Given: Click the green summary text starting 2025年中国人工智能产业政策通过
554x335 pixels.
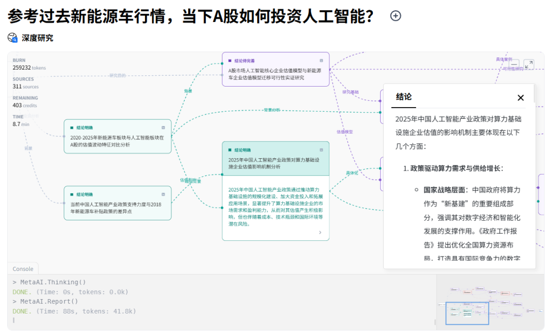Looking at the screenshot, I should pyautogui.click(x=275, y=206).
